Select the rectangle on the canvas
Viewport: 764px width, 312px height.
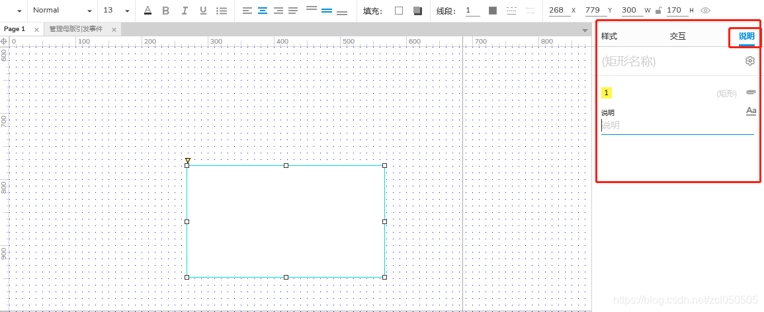click(x=286, y=221)
